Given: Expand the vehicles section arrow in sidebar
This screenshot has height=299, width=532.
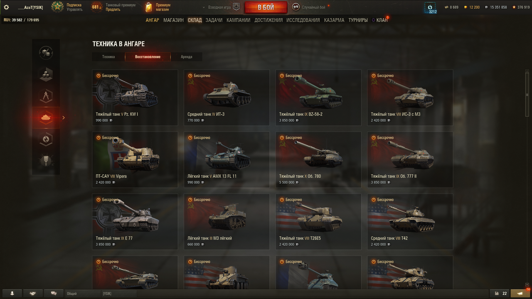Looking at the screenshot, I should [64, 118].
